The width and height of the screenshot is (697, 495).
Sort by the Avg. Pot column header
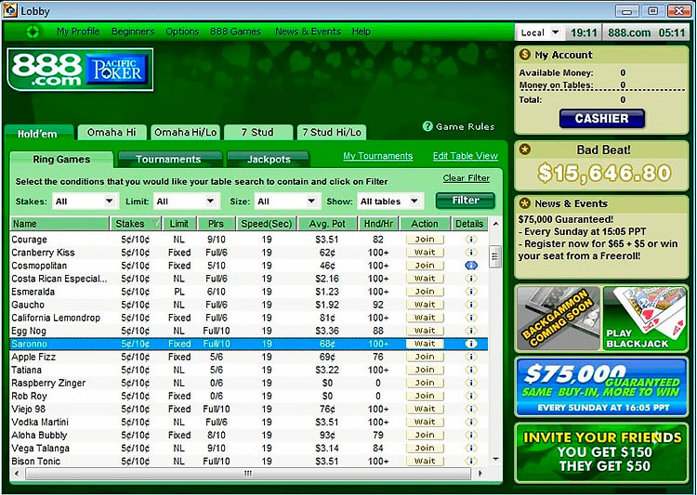pyautogui.click(x=328, y=224)
